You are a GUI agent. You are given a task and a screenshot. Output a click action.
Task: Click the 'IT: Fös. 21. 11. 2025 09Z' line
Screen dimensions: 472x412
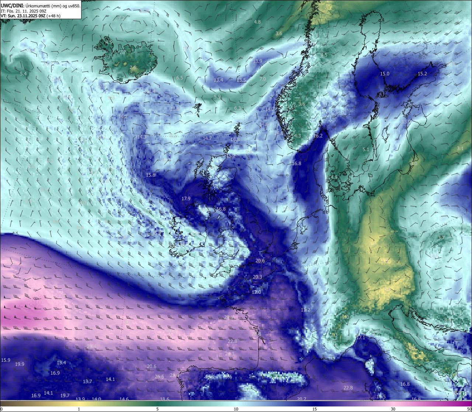[24, 11]
